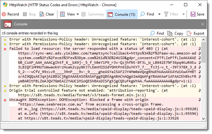Select the sync-amz.ads.yieldmo.com URL line

[107, 53]
